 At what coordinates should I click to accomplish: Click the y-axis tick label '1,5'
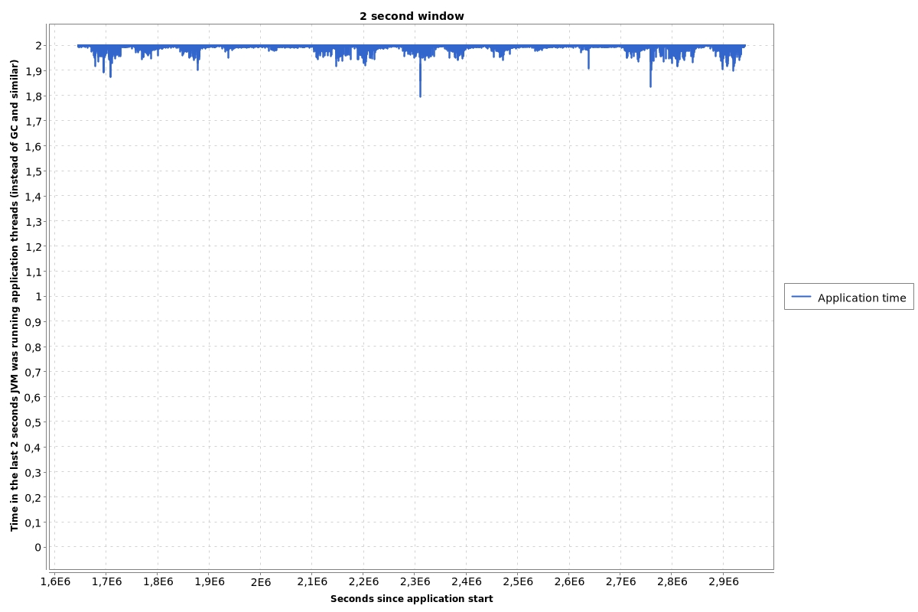(34, 171)
